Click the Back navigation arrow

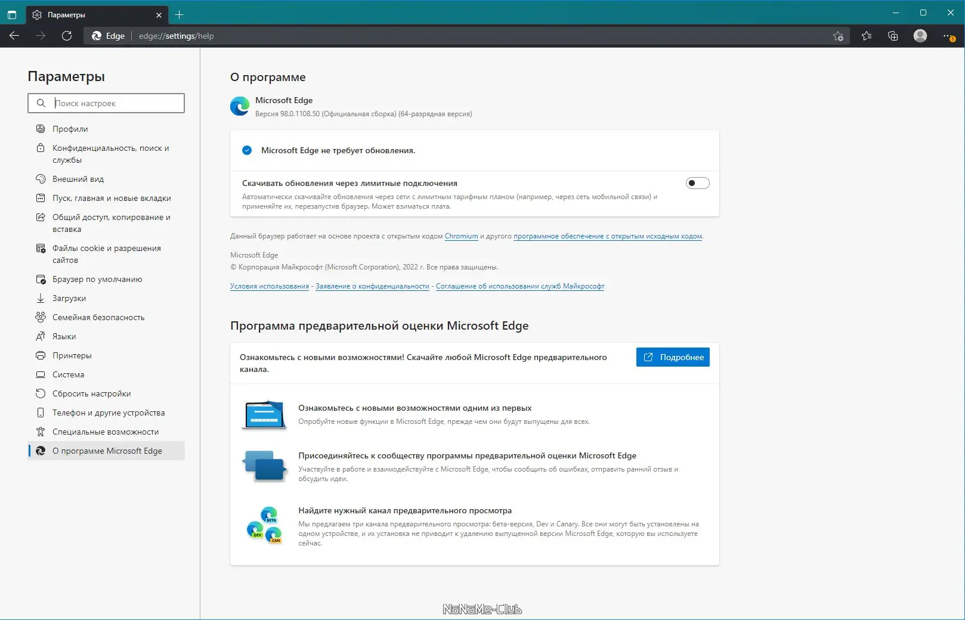click(14, 36)
